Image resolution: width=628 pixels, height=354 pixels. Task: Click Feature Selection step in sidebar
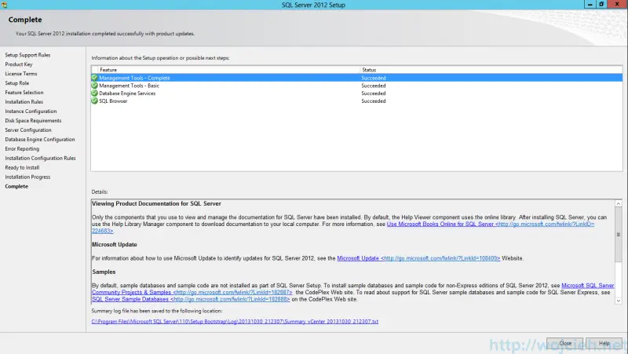tap(24, 92)
